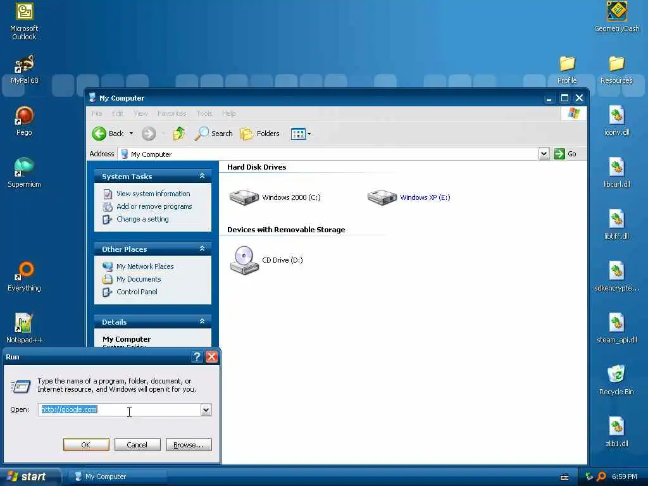Open My Network Places link
Screen dimensions: 648x486
click(145, 266)
